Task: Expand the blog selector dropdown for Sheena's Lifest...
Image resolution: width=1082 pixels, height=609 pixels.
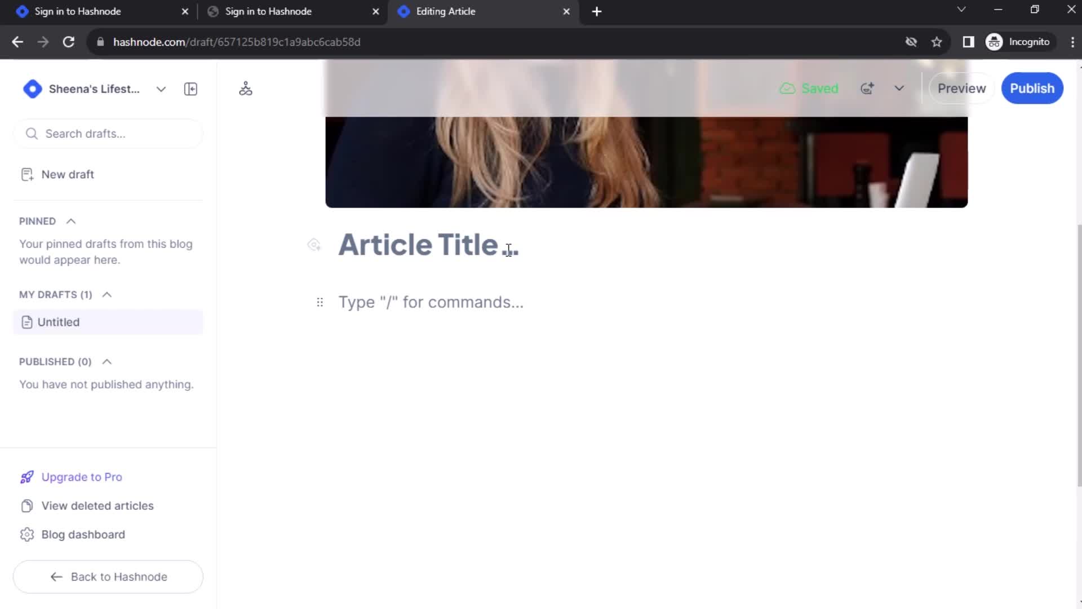Action: tap(161, 89)
